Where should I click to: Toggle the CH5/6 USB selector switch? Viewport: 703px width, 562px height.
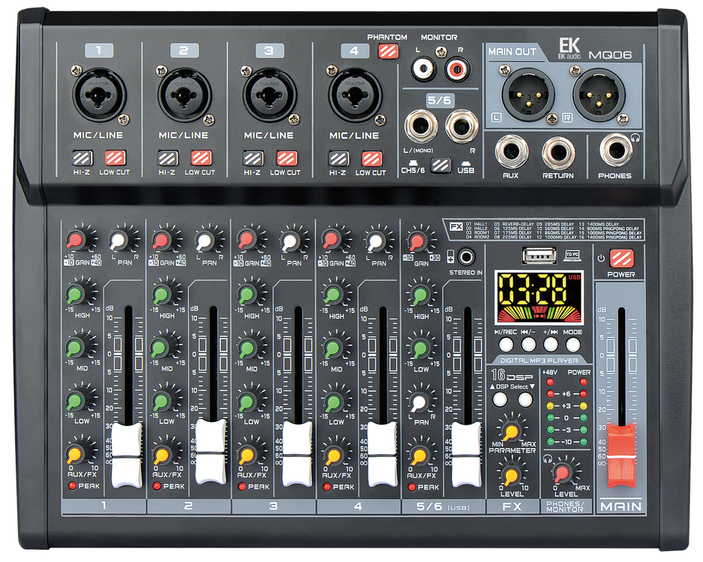point(440,165)
